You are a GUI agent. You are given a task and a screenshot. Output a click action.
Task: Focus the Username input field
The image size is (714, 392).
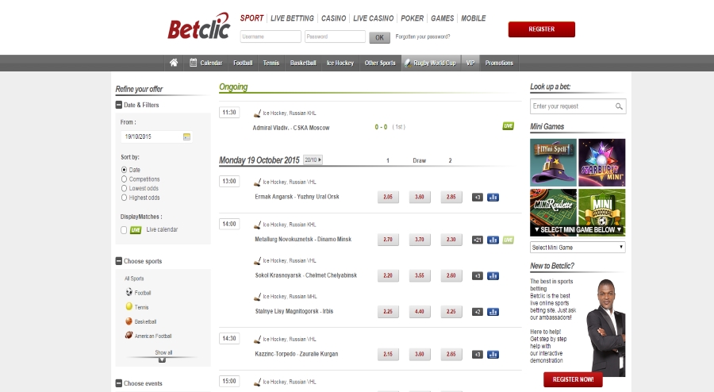271,37
